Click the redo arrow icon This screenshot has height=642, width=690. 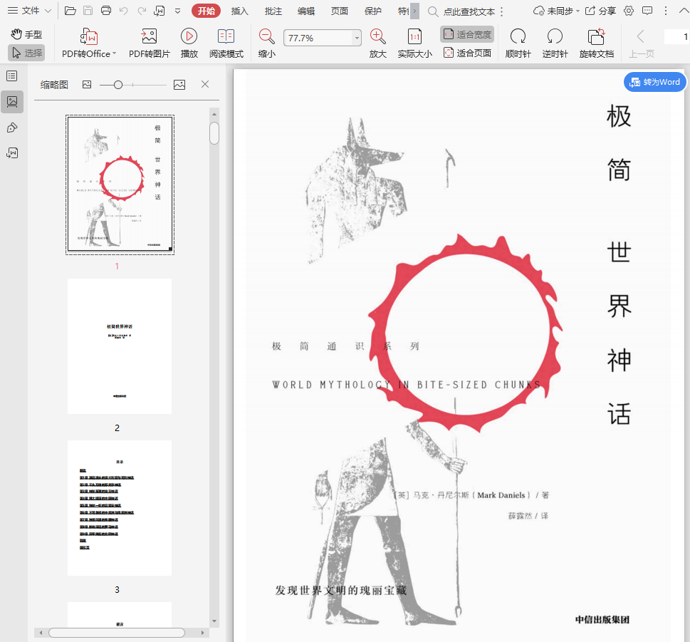point(141,11)
